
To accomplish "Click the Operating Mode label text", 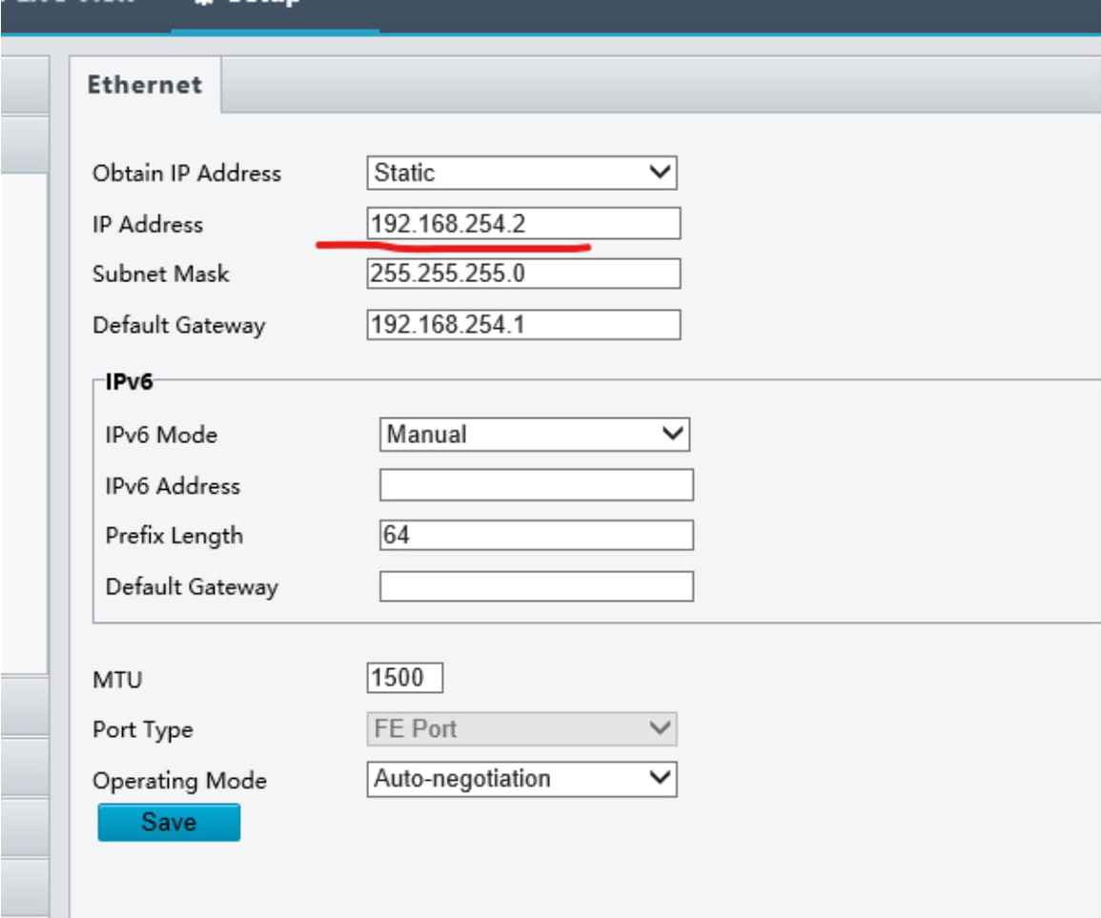I will click(x=179, y=781).
